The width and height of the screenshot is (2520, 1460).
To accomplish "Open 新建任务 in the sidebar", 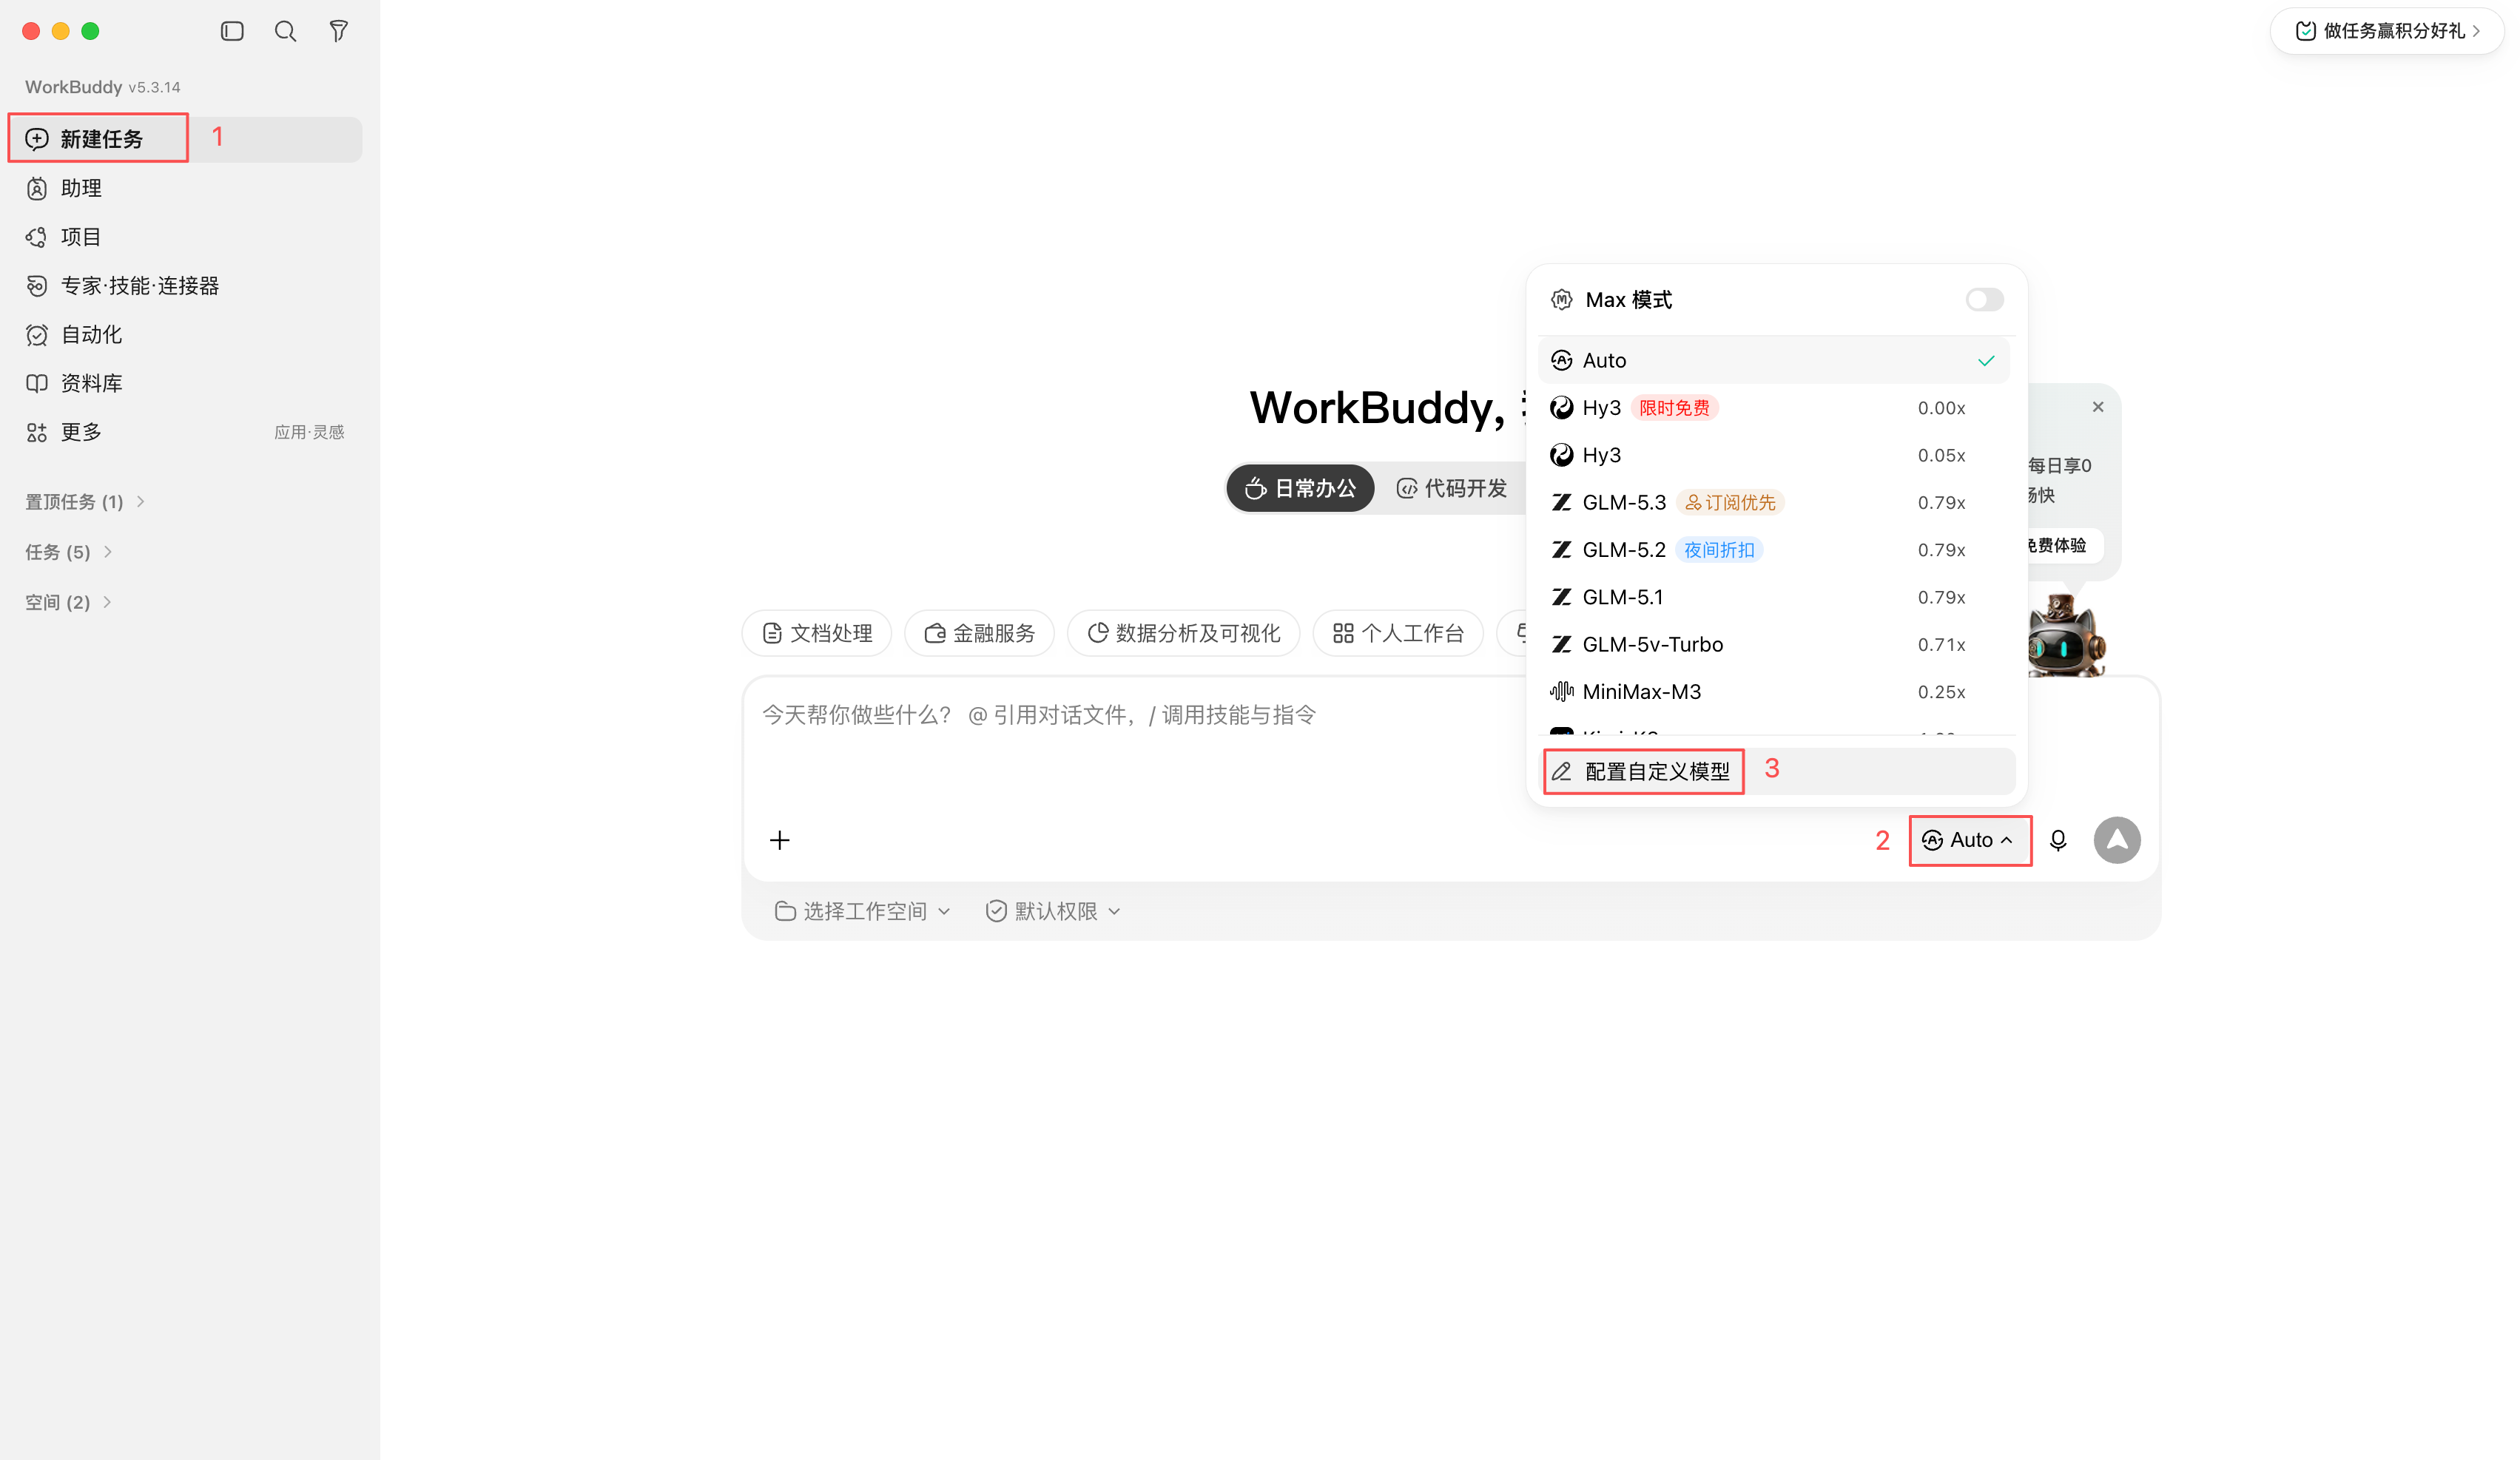I will (186, 139).
